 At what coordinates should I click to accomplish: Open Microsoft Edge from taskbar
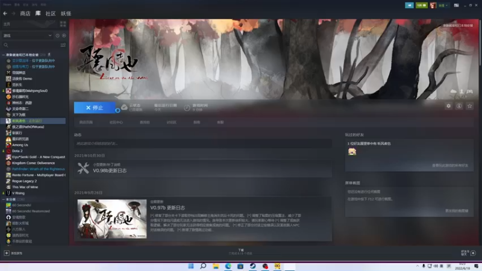tap(228, 266)
